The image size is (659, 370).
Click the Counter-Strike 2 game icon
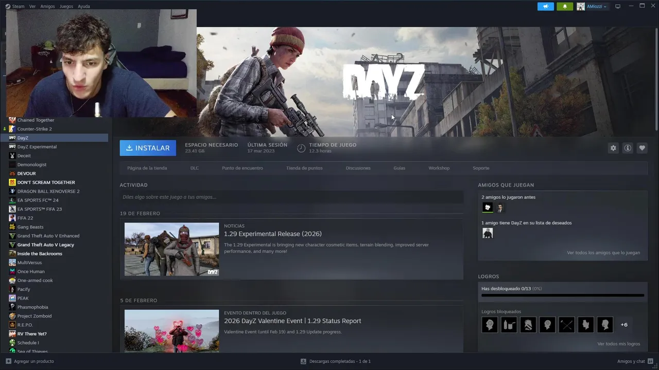[x=12, y=129]
